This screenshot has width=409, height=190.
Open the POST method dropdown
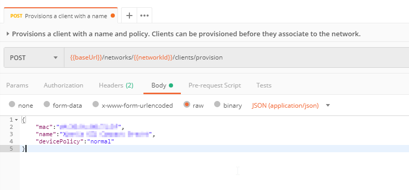pos(34,57)
